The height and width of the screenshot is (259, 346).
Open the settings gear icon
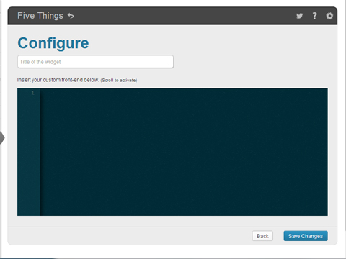point(329,16)
